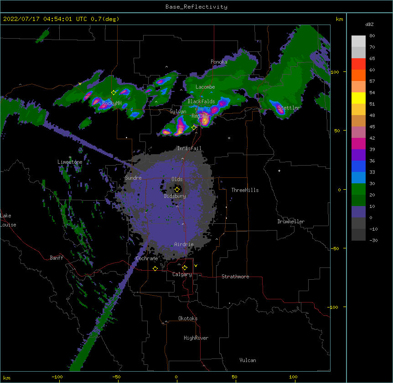Image resolution: width=393 pixels, height=383 pixels.
Task: Select the Limestone label
Action: click(x=70, y=162)
